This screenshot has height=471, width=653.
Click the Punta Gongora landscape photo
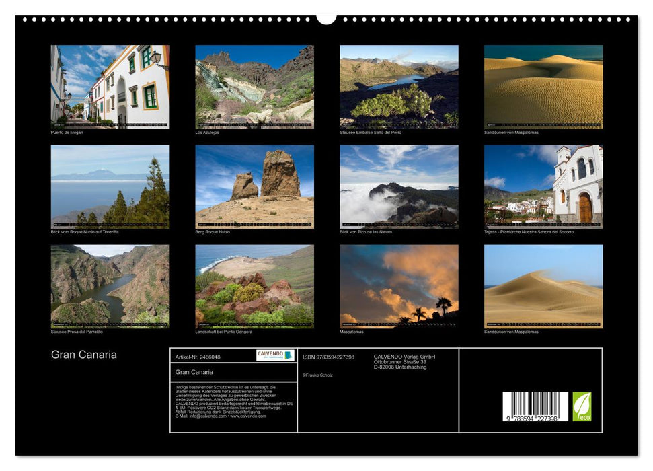[x=254, y=287]
